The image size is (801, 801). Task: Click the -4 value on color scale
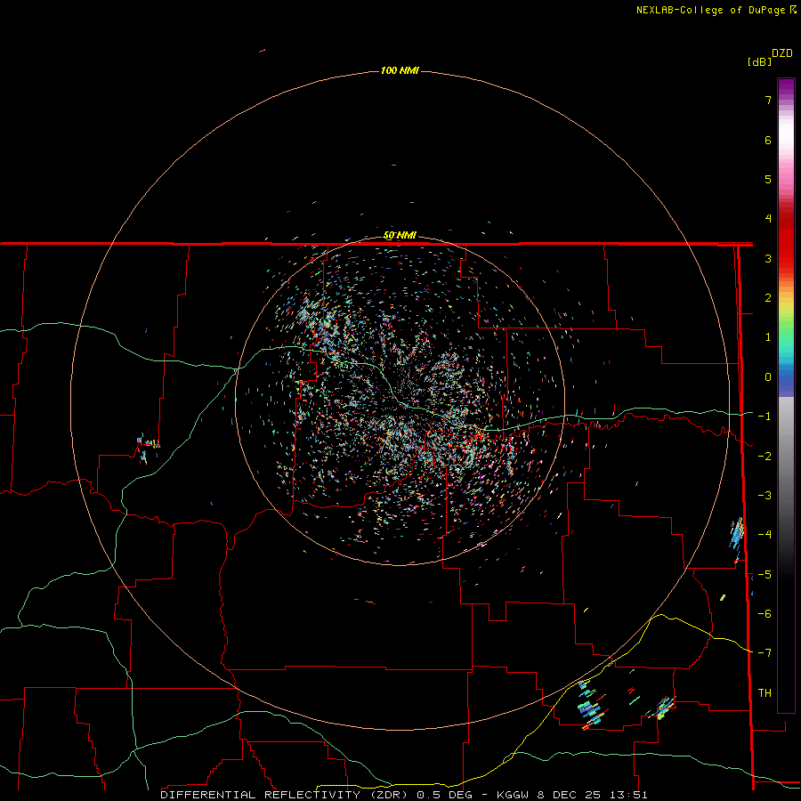[x=765, y=535]
